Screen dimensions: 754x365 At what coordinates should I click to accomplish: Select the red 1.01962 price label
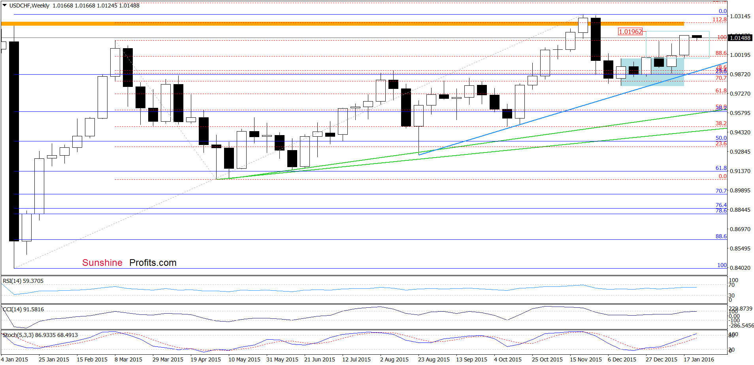[630, 32]
